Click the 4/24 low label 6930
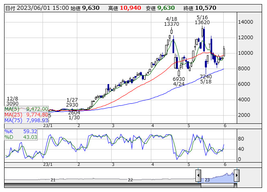 (179, 79)
